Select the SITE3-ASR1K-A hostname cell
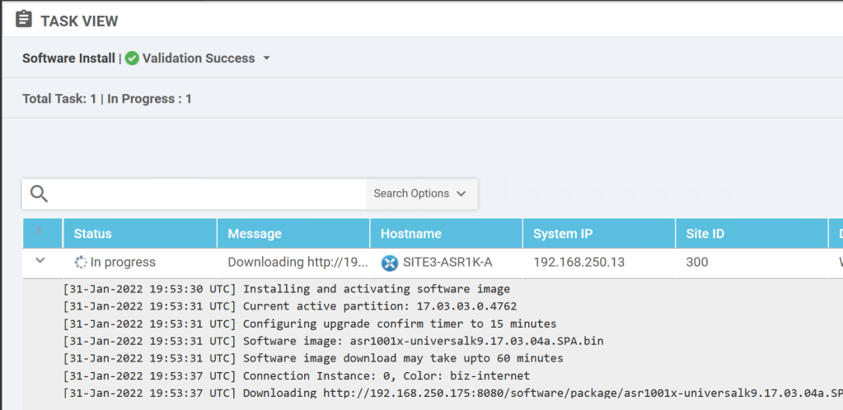The height and width of the screenshot is (410, 843). click(x=447, y=263)
